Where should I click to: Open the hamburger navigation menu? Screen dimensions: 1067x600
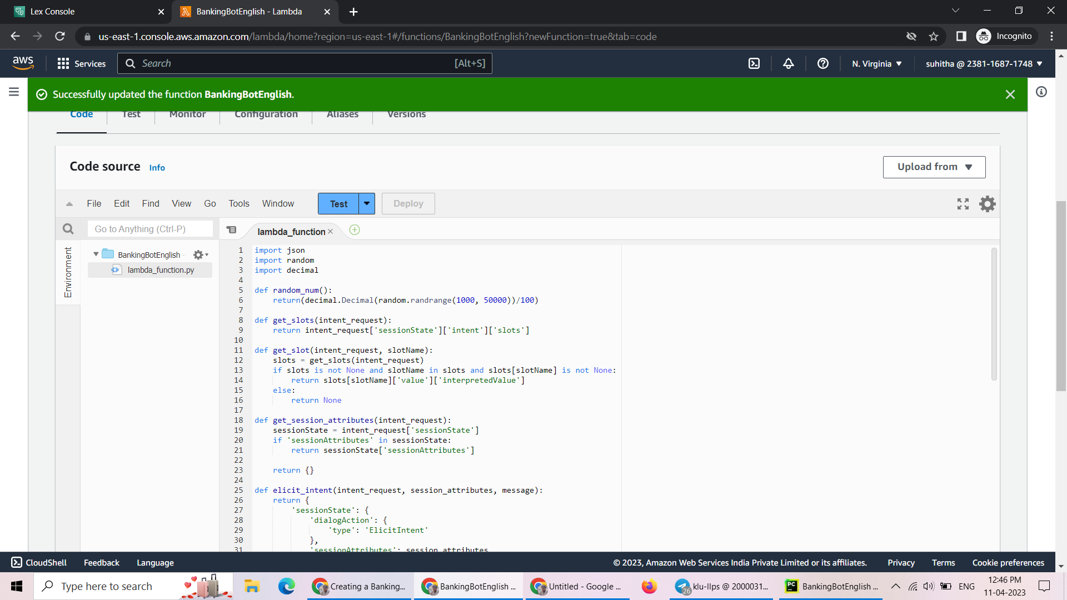pos(13,92)
